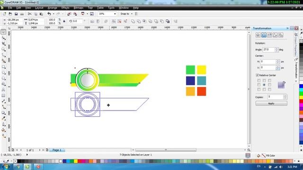Select the top-left anchor point box
The width and height of the screenshot is (303, 170).
tap(259, 80)
